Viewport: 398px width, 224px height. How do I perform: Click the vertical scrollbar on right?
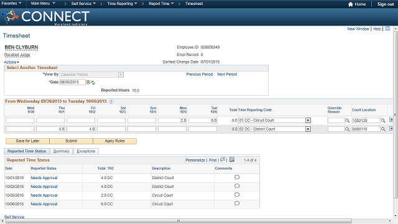(396, 114)
